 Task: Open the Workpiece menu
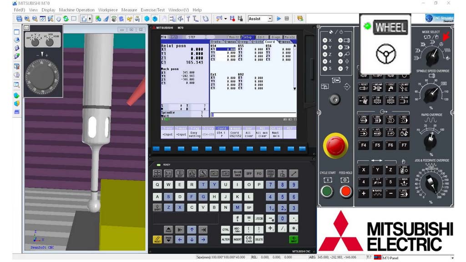point(108,10)
